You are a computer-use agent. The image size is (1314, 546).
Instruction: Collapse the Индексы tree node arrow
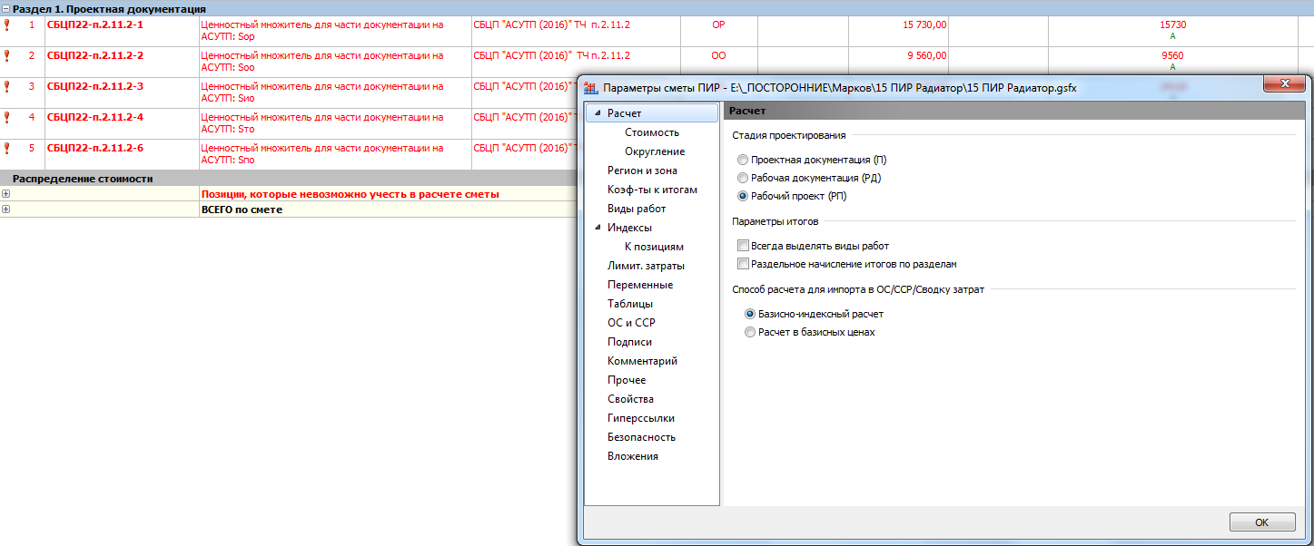point(598,228)
